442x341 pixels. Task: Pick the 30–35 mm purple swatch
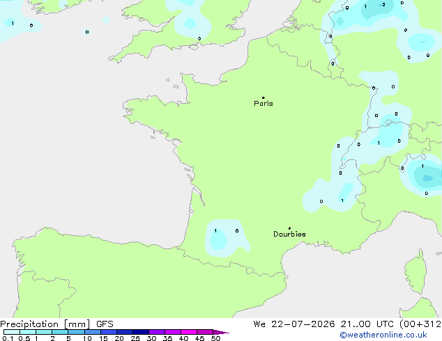(x=157, y=332)
